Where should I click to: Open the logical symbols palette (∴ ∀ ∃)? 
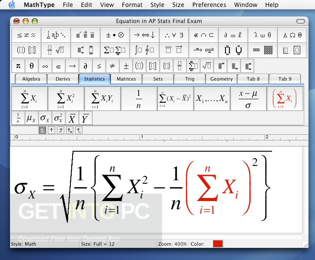[x=174, y=35]
